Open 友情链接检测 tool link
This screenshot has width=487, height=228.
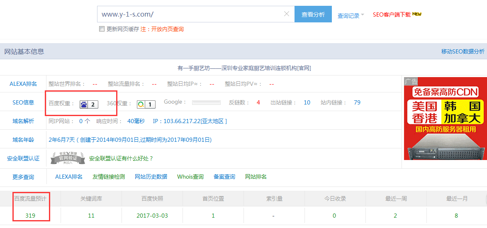tap(109, 177)
